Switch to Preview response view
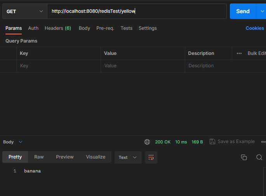Viewport: 266px width, 196px height. (x=64, y=157)
